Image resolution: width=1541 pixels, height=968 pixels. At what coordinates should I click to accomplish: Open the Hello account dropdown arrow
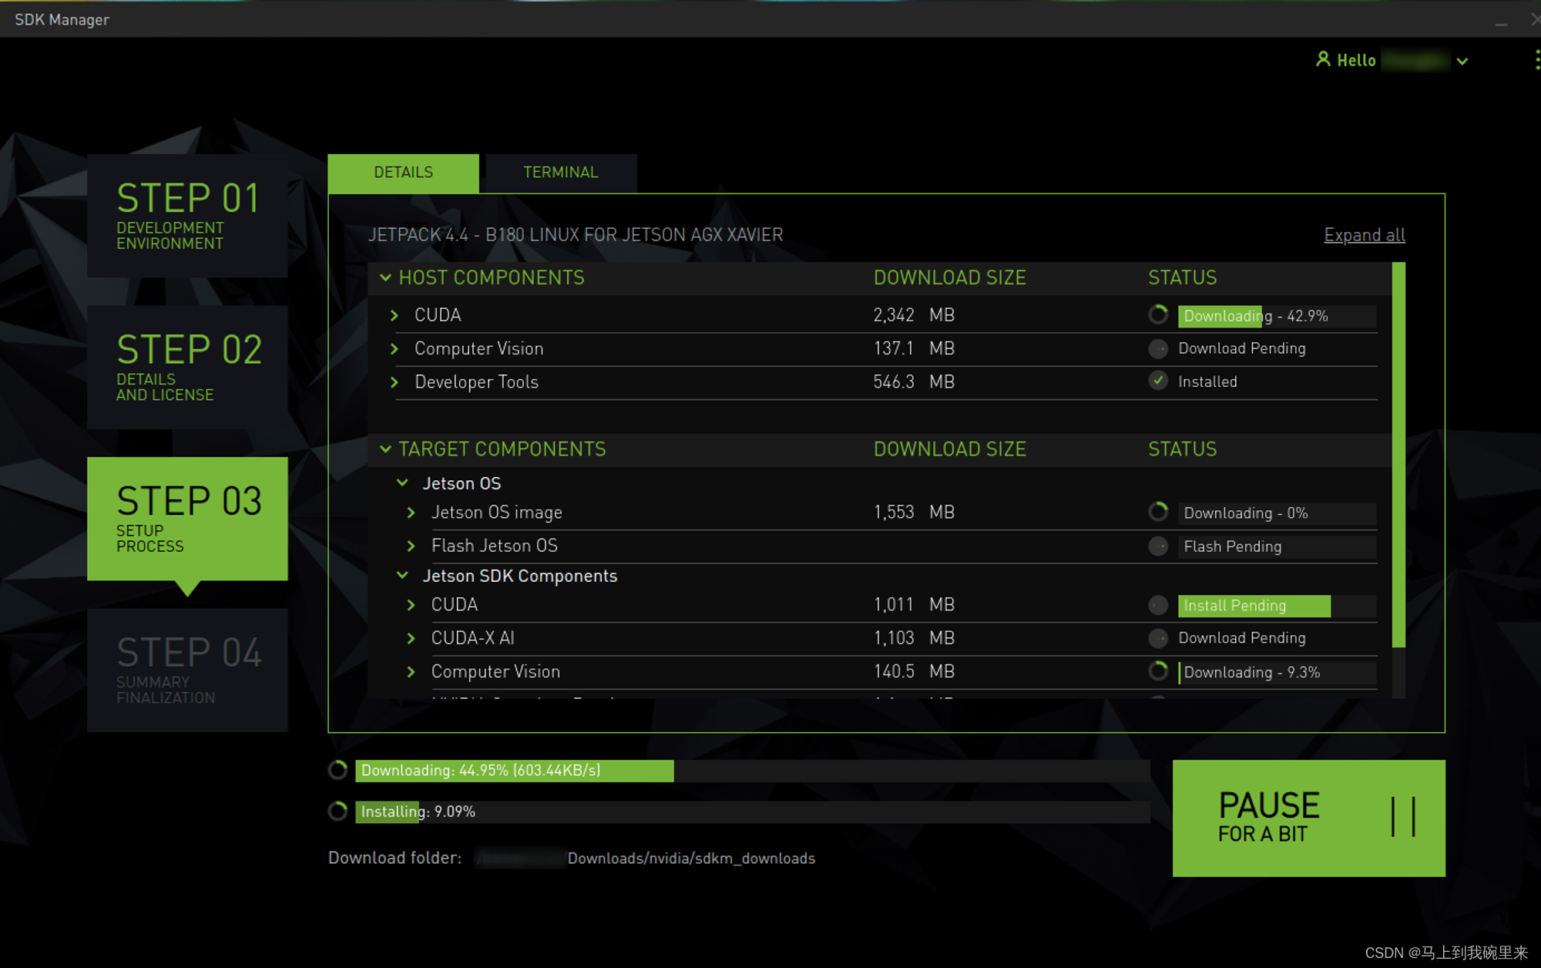[1462, 61]
